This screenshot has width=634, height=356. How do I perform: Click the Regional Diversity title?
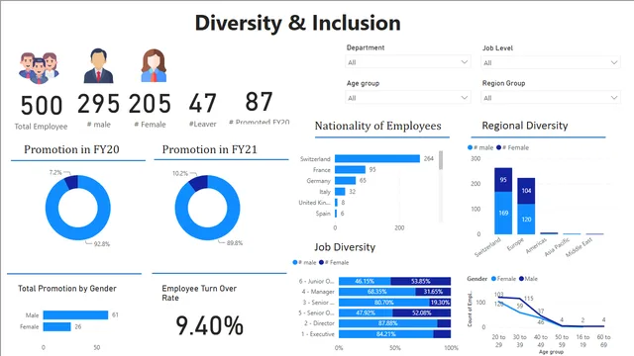[525, 126]
